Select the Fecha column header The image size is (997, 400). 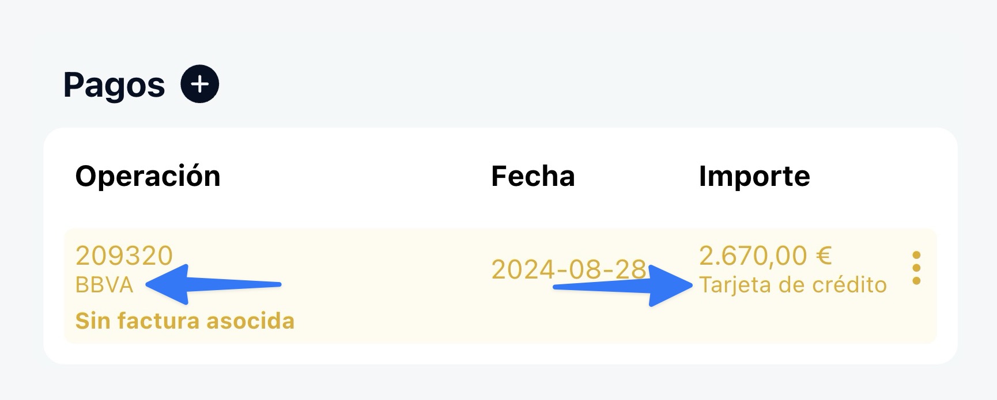[533, 176]
